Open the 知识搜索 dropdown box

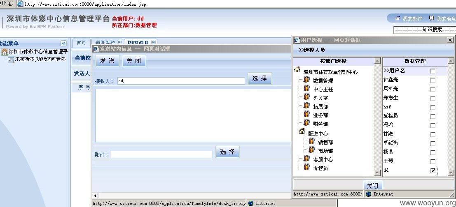point(425,30)
